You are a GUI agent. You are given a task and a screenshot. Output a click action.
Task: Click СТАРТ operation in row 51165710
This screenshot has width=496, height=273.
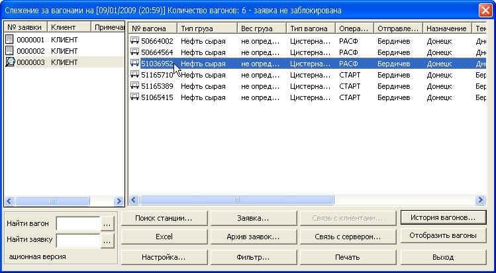350,76
